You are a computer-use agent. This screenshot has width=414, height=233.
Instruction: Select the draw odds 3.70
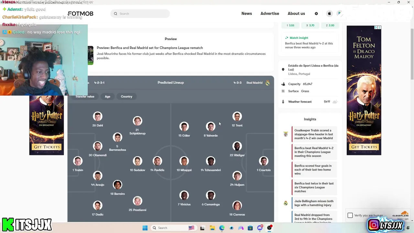(310, 25)
